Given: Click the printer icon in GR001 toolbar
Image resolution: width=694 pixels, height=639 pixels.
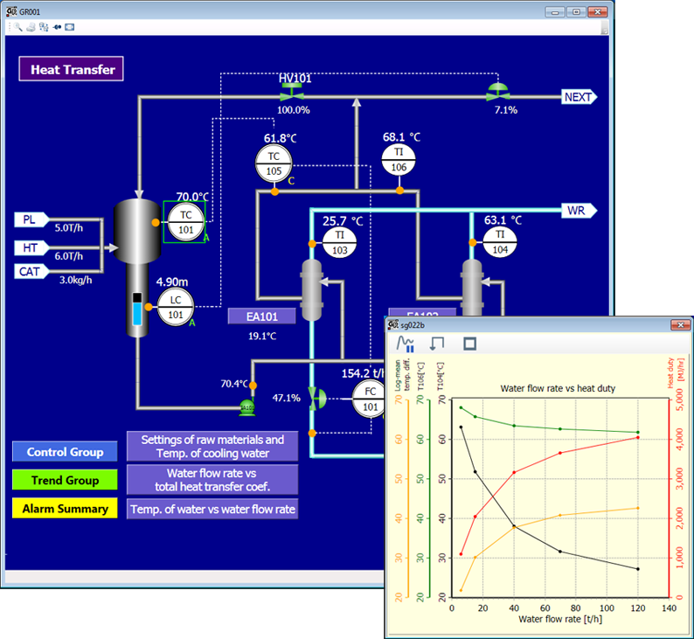Looking at the screenshot, I should [31, 27].
